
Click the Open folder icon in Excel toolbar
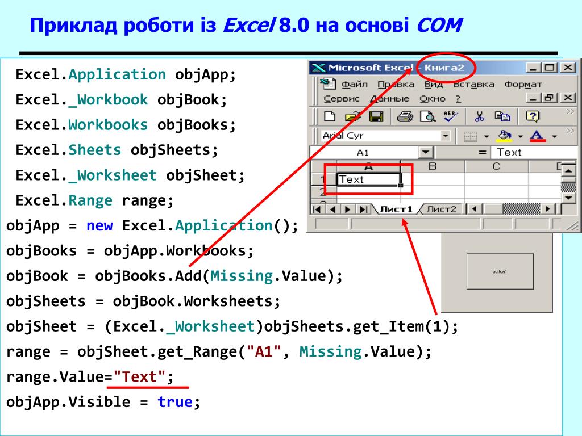click(x=352, y=116)
